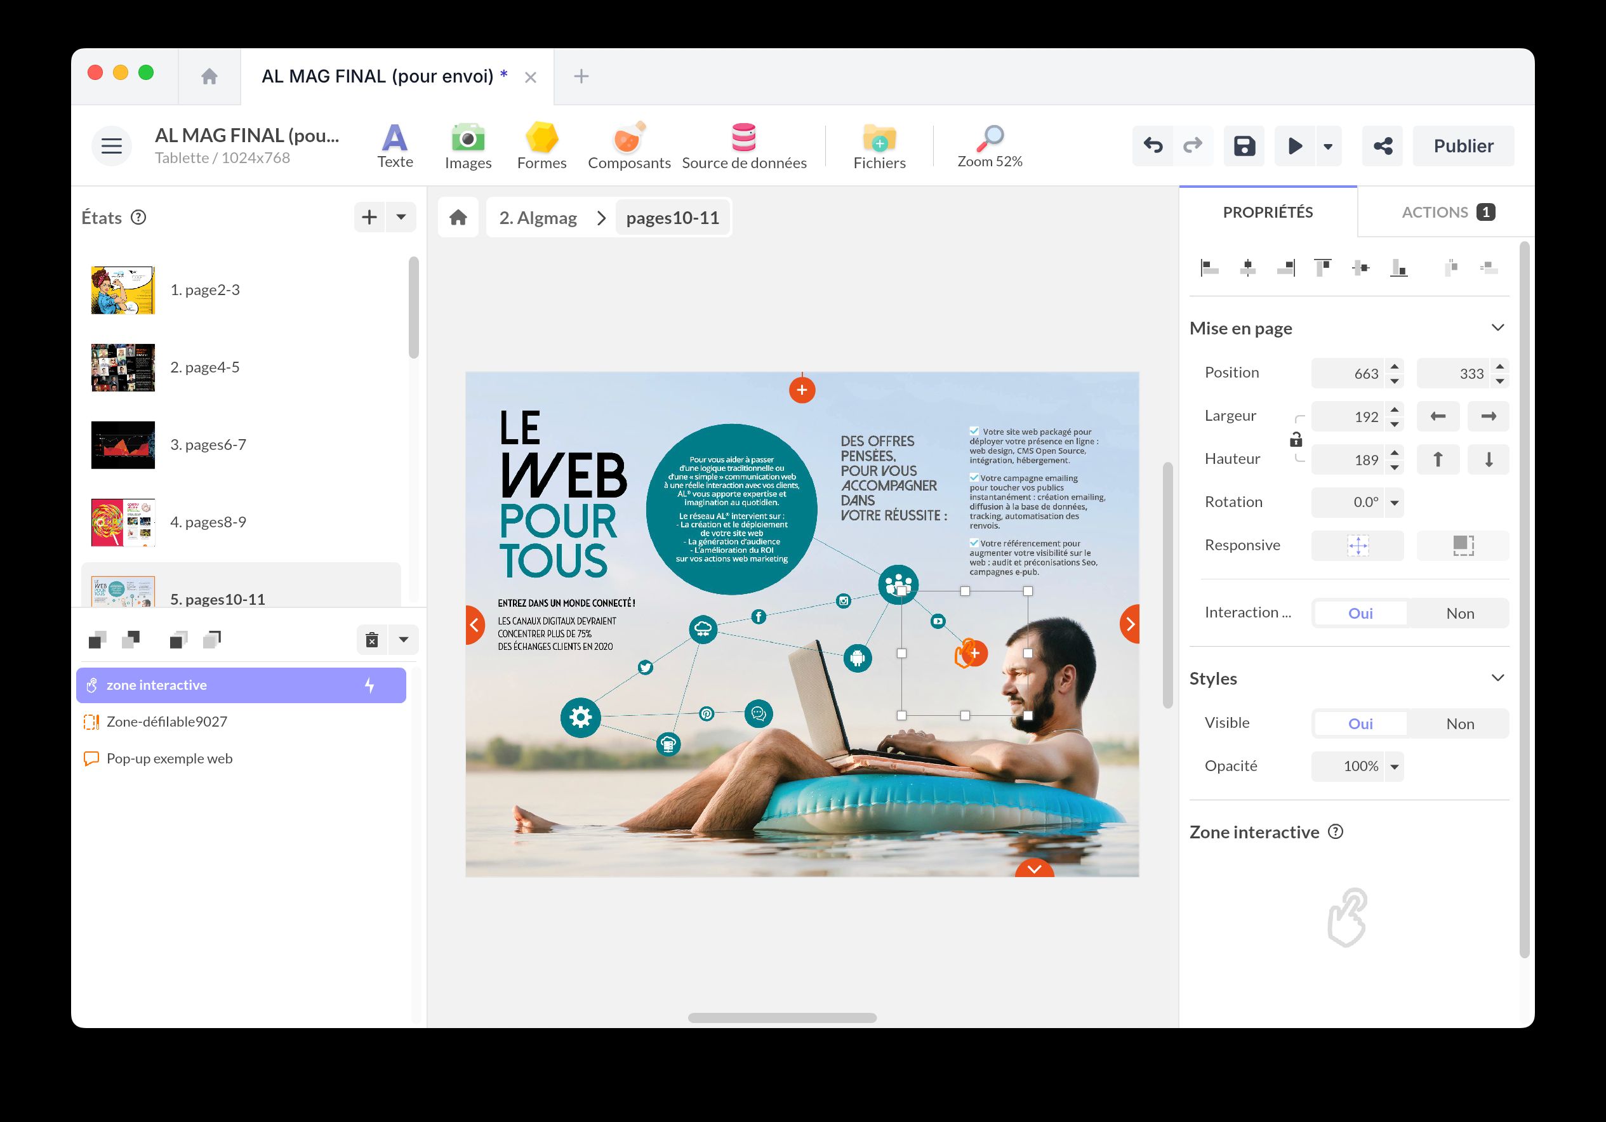Click the 2. Algmag breadcrumb
The height and width of the screenshot is (1122, 1606).
(538, 218)
